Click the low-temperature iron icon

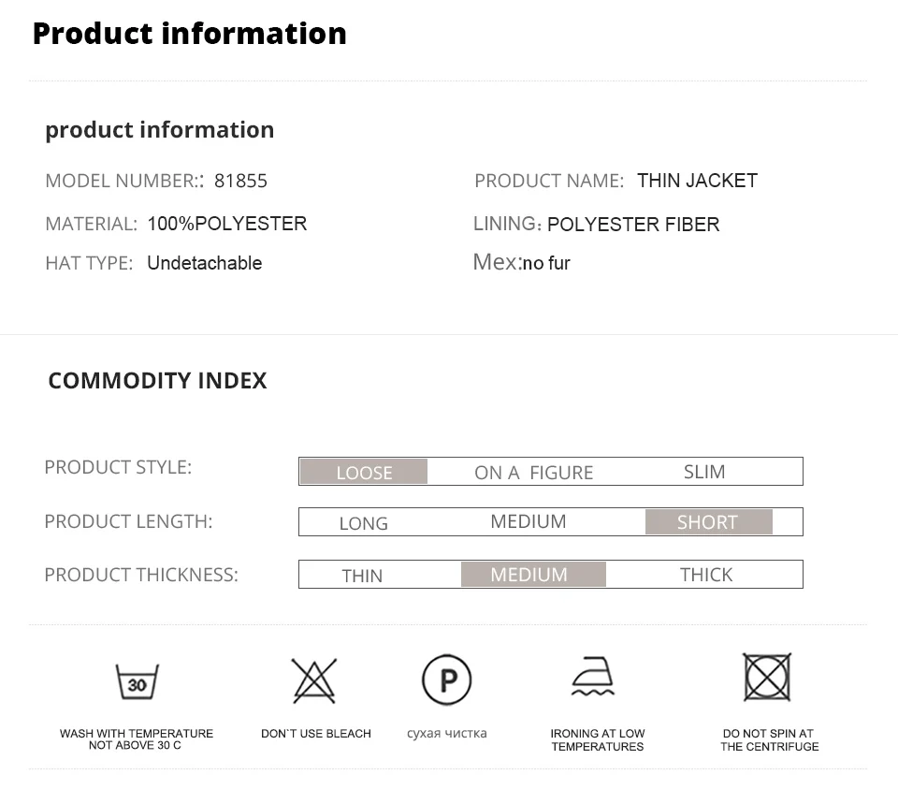(x=593, y=677)
